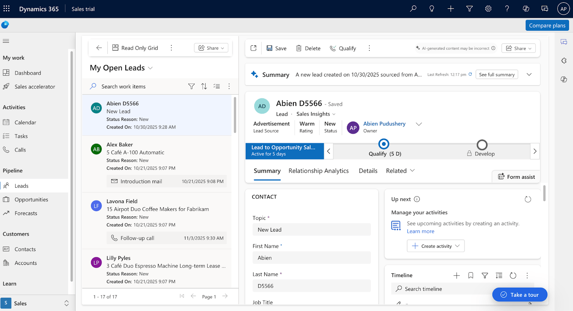Add a timeline record with plus icon
Image resolution: width=573 pixels, height=311 pixels.
457,275
